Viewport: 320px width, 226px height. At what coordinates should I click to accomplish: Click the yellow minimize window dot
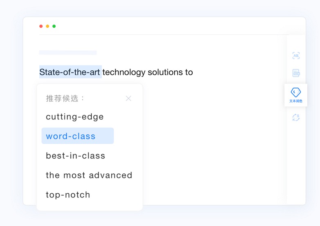[x=47, y=26]
